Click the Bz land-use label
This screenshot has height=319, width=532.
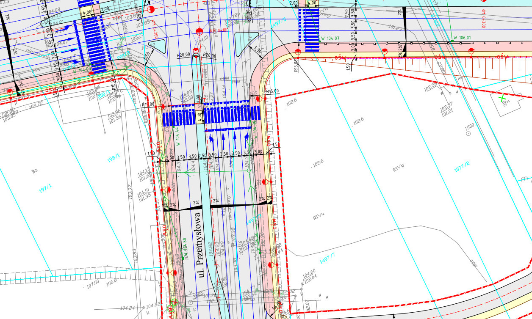(35, 172)
